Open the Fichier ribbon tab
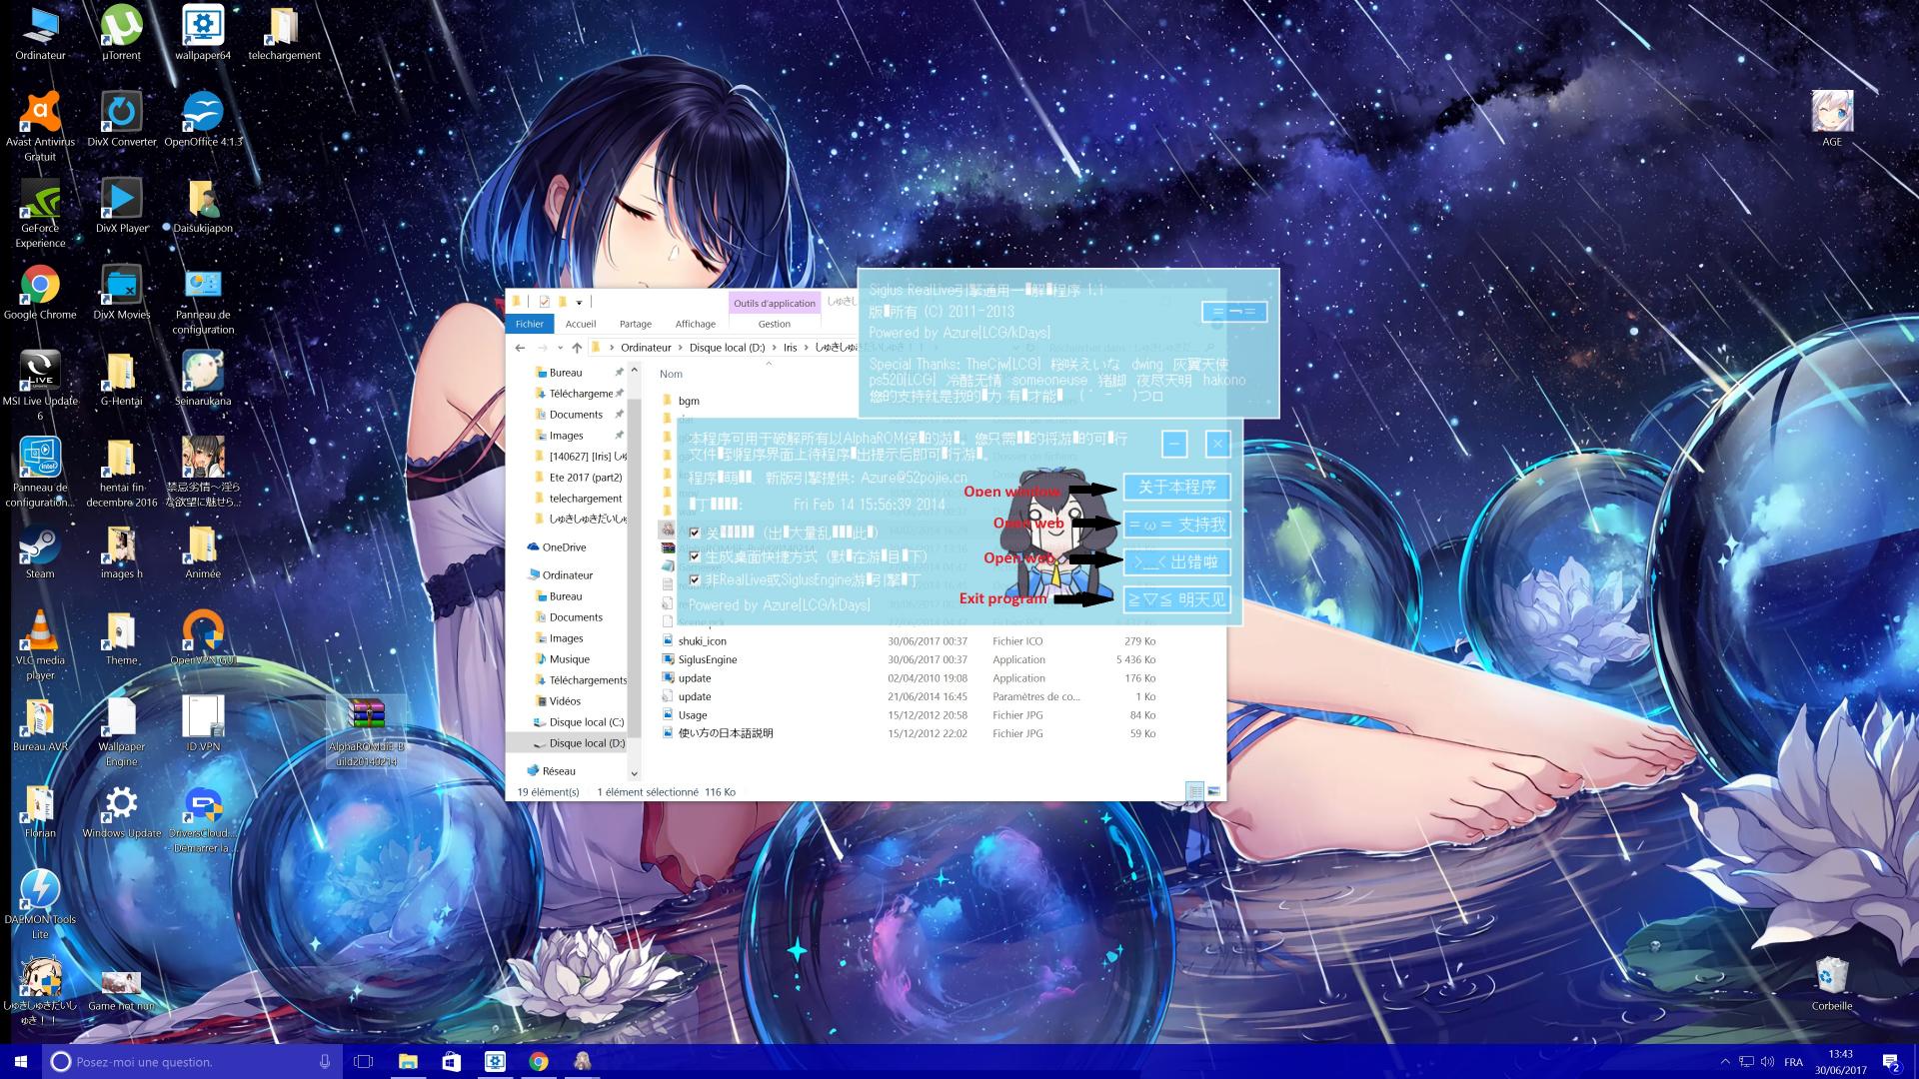This screenshot has height=1079, width=1919. (530, 324)
